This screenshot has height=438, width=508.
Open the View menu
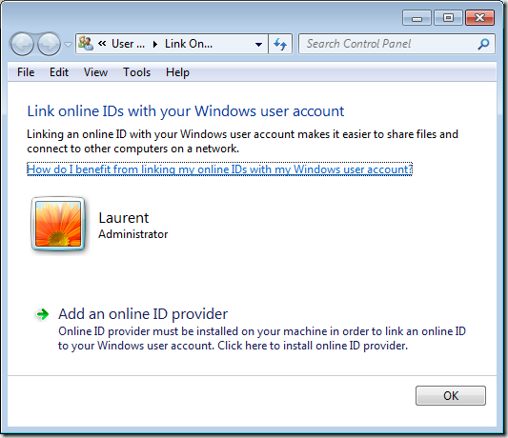coord(95,72)
